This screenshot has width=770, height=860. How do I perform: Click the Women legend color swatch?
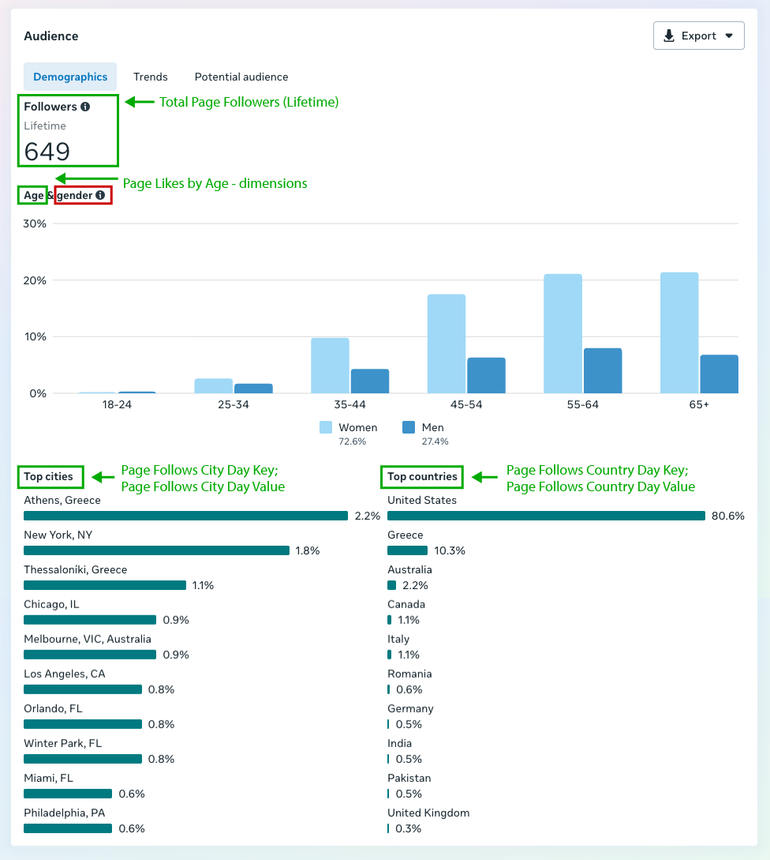(x=326, y=427)
